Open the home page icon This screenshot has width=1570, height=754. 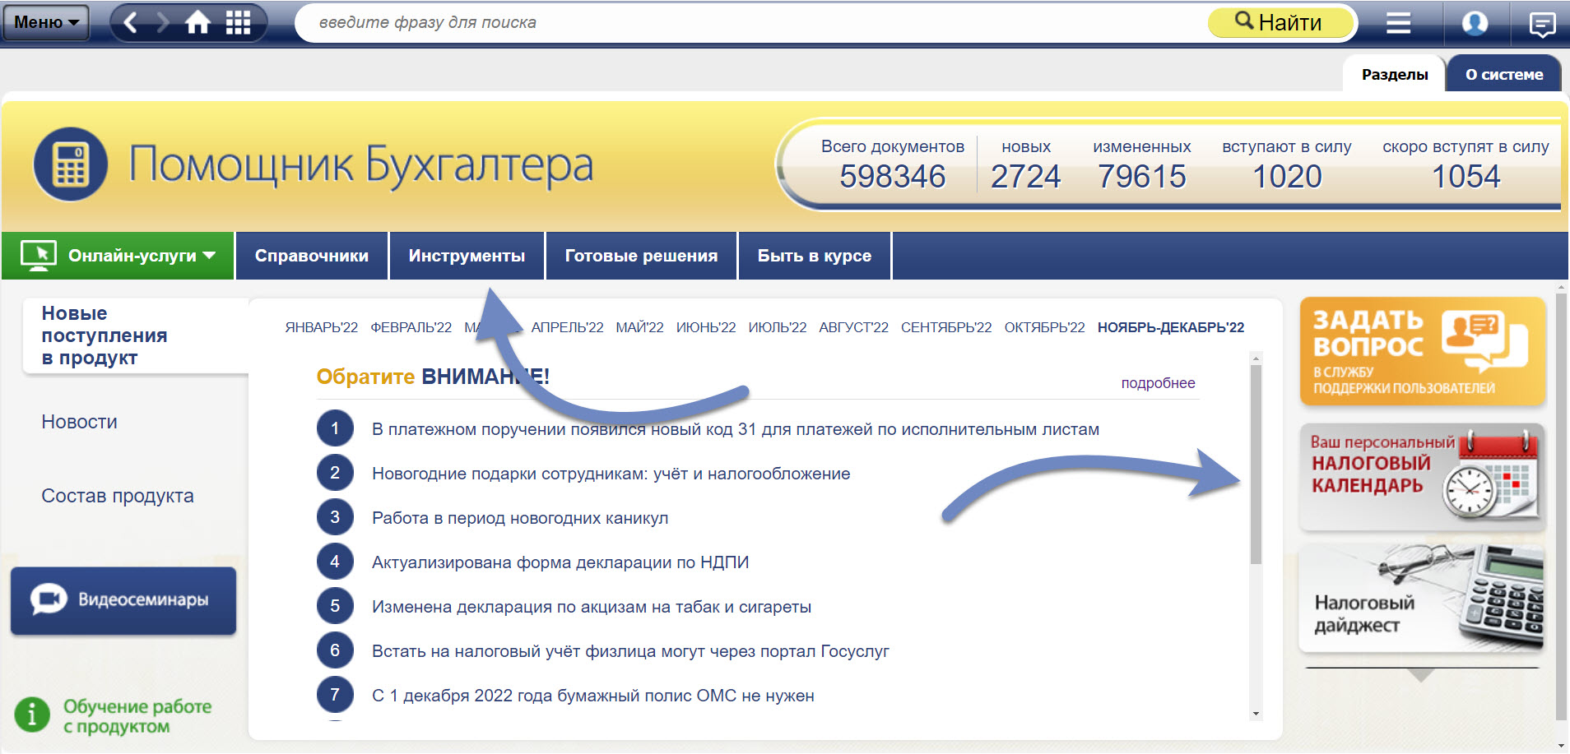tap(197, 22)
